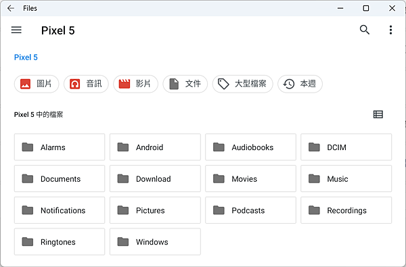Click the Pixel 5 breadcrumb link
The width and height of the screenshot is (406, 267).
click(x=26, y=57)
